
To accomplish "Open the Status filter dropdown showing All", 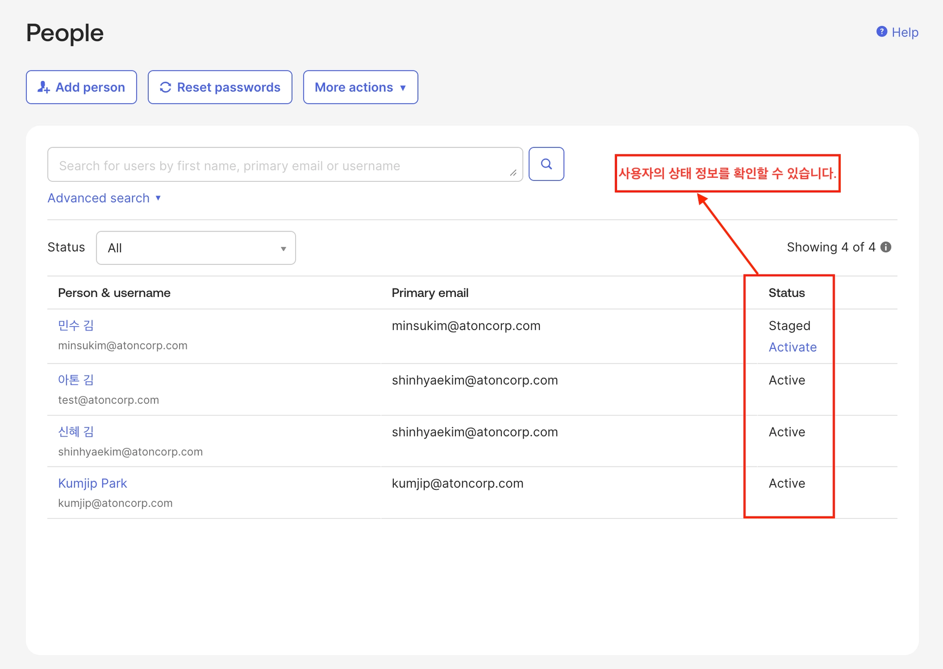I will (196, 248).
